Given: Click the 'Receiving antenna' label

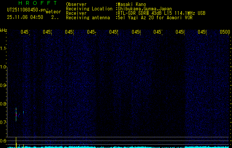Looking at the screenshot, I should point(88,18).
